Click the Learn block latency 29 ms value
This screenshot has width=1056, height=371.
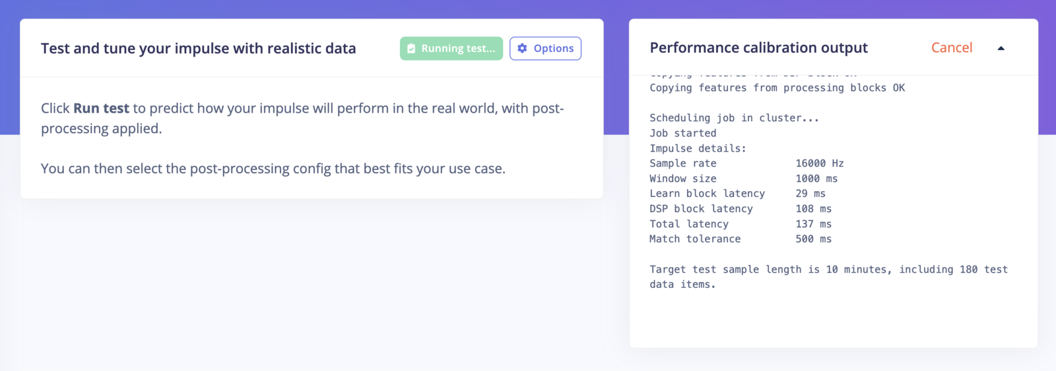[810, 194]
